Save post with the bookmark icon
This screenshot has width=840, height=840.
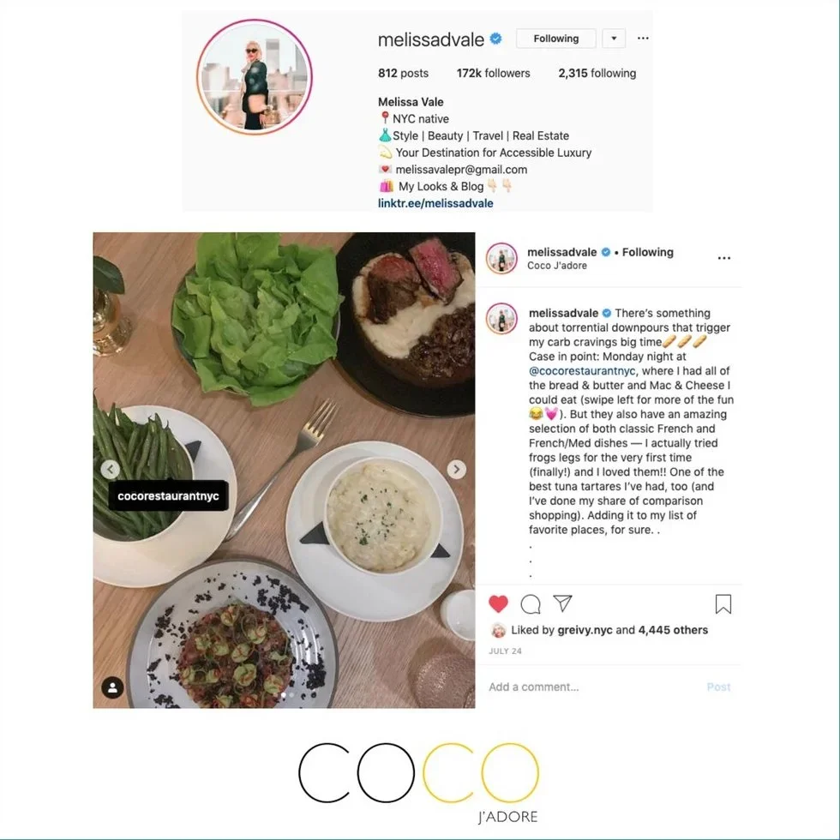pos(723,603)
